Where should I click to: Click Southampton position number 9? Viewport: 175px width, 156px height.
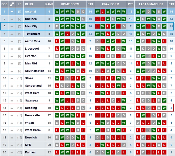(x=4, y=71)
